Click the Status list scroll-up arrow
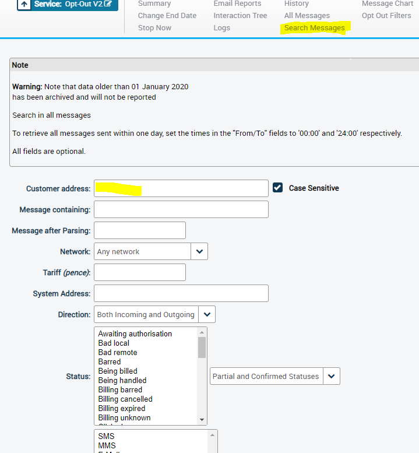The width and height of the screenshot is (419, 453). (x=202, y=332)
